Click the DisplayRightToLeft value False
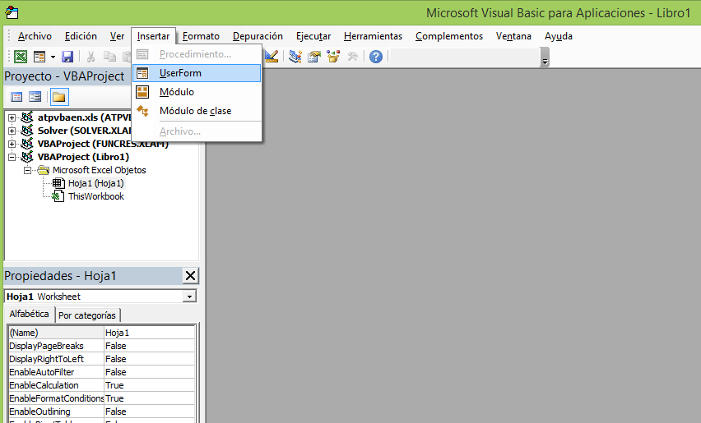The width and height of the screenshot is (701, 423). (149, 359)
